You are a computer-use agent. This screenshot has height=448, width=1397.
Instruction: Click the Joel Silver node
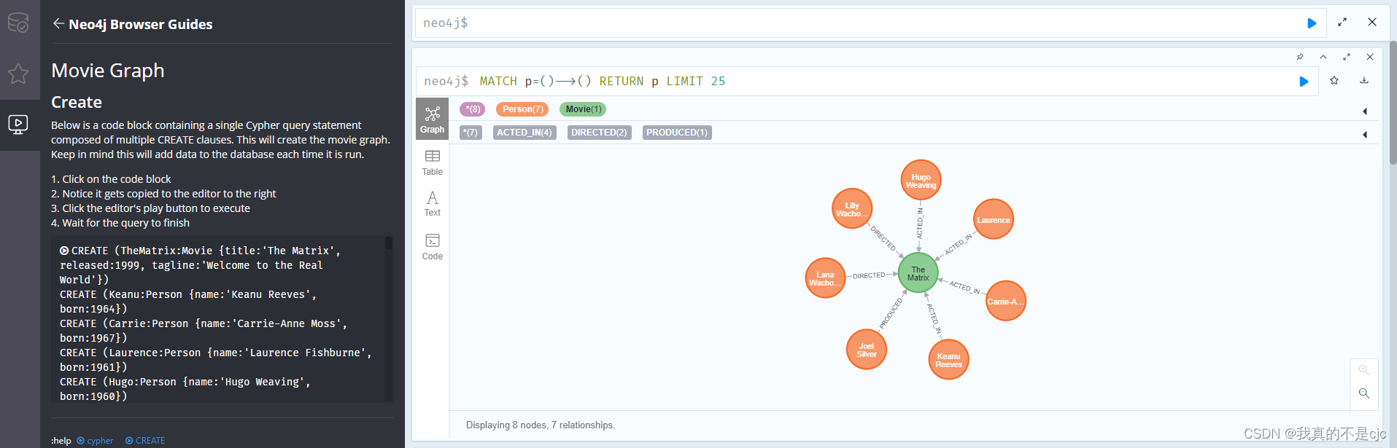867,349
